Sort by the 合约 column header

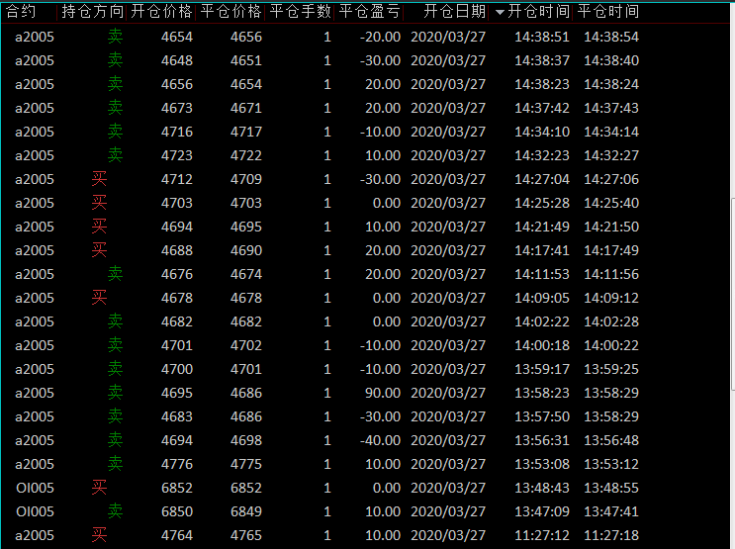point(22,12)
